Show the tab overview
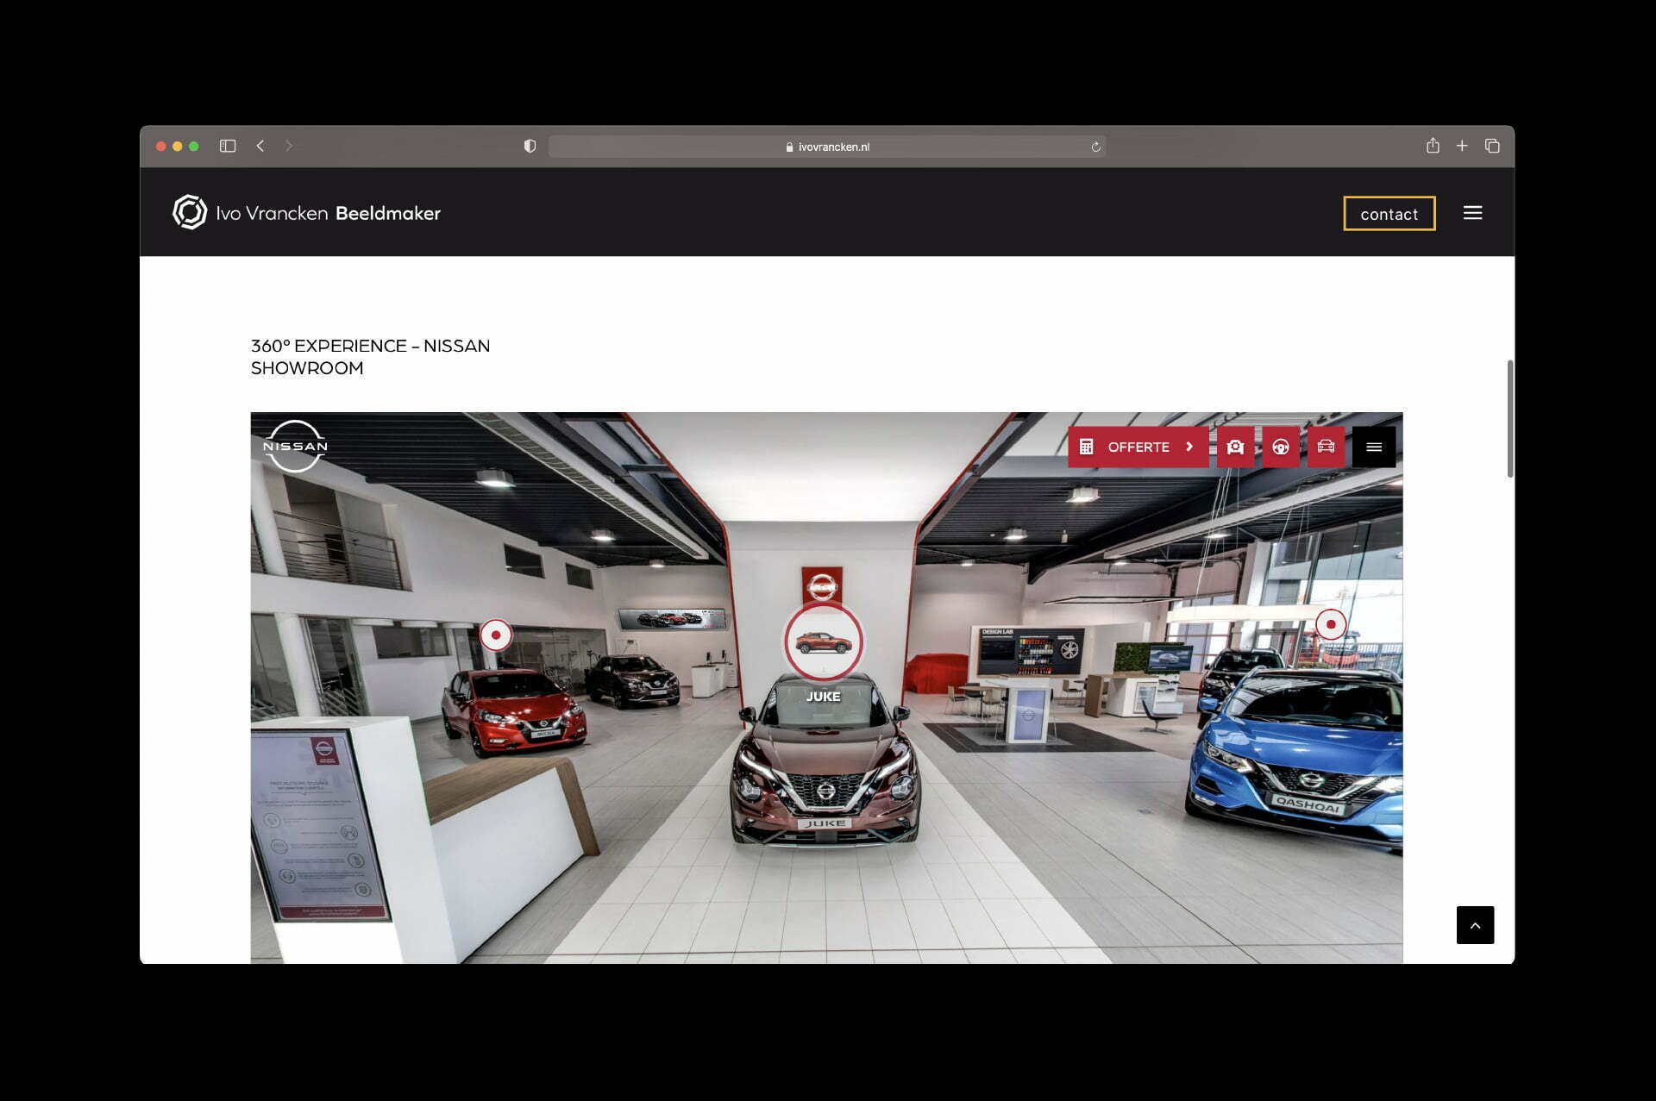 click(1492, 147)
